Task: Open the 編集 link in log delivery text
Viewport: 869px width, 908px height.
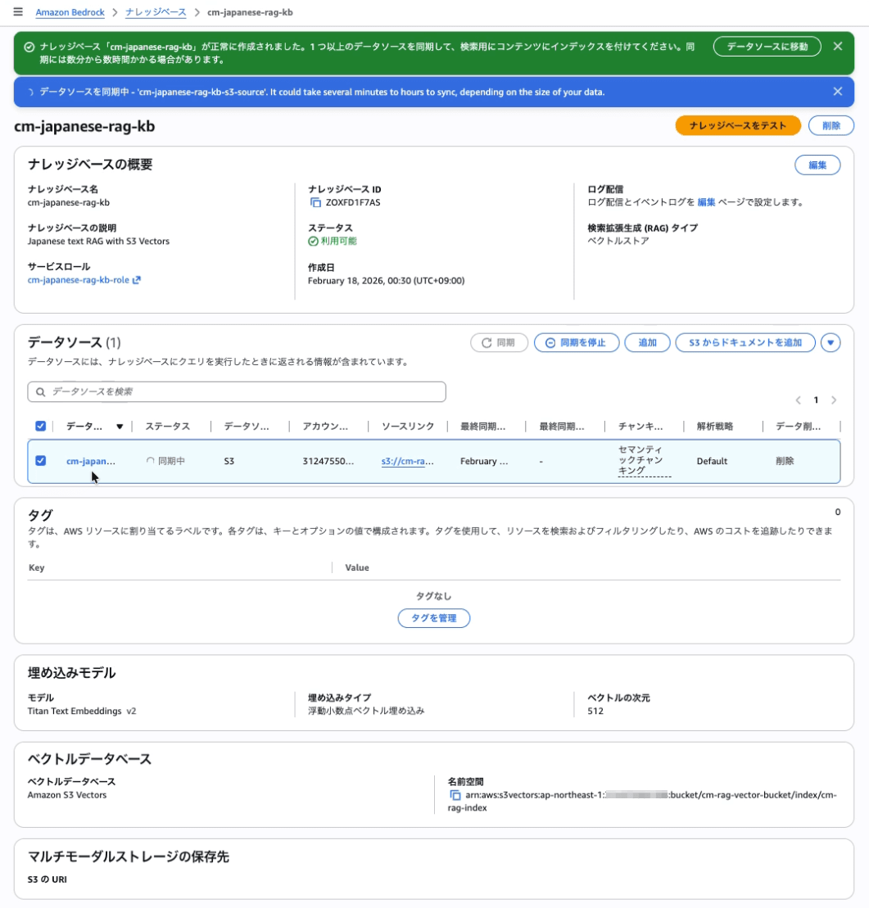Action: coord(706,202)
